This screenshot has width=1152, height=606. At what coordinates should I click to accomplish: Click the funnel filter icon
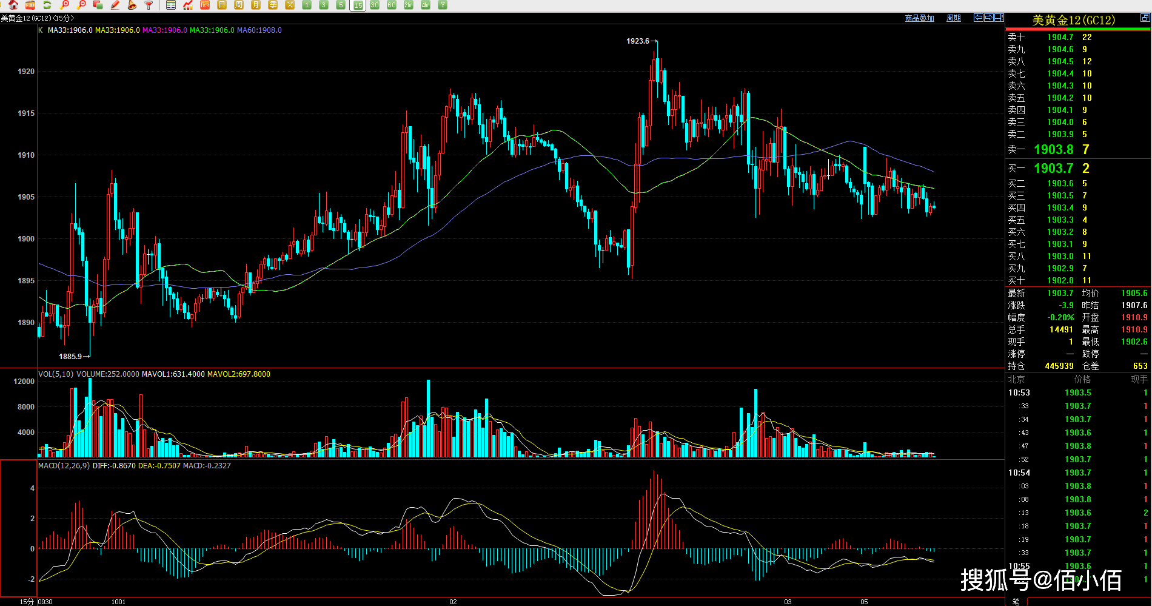pos(149,5)
